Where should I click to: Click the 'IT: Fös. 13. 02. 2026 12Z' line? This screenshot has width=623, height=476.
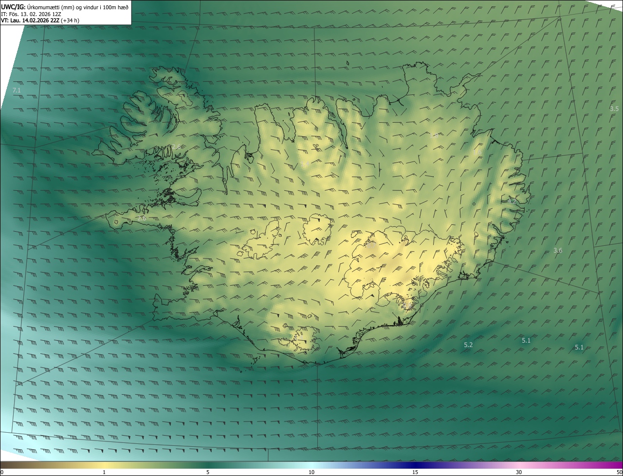(31, 14)
